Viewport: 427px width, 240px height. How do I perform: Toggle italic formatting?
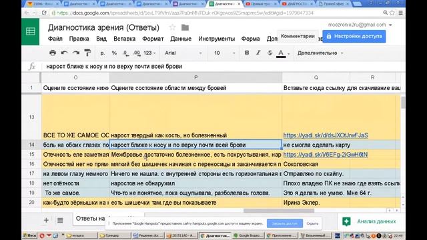pyautogui.click(x=258, y=53)
